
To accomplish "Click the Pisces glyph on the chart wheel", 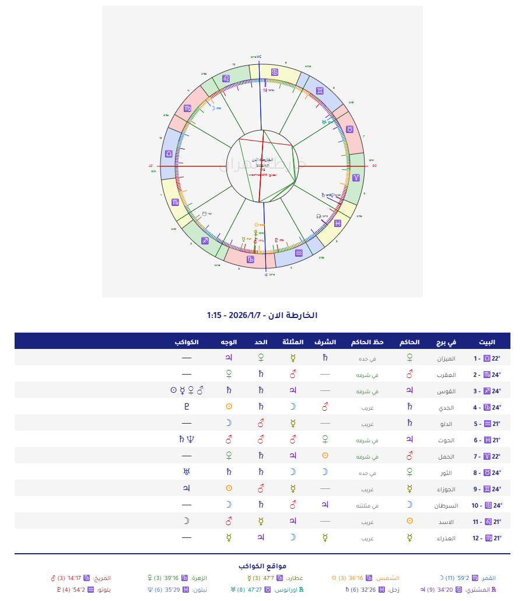I will click(x=337, y=223).
